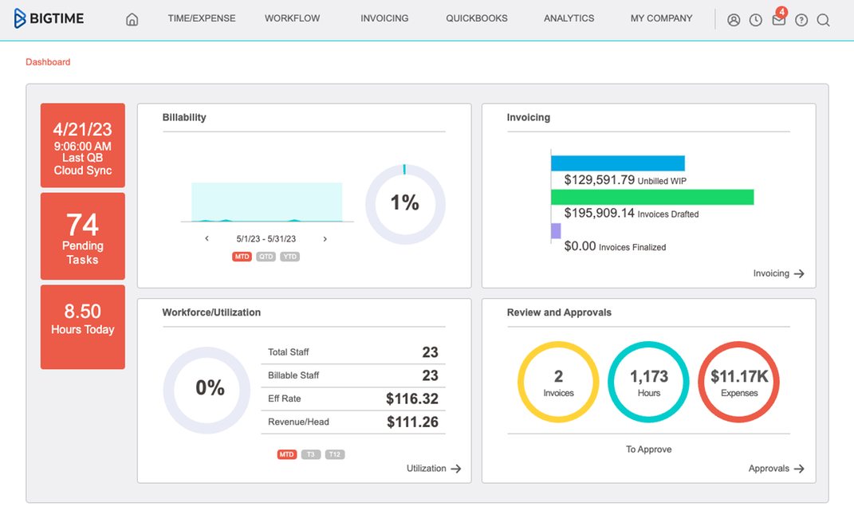Click the green Invoices Drafted bar
The height and width of the screenshot is (526, 854).
(x=652, y=197)
